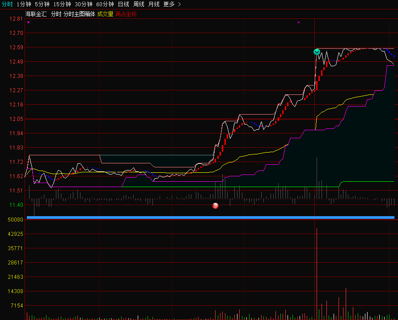Click the magenta x marker at chart start
The height and width of the screenshot is (320, 398).
(29, 22)
